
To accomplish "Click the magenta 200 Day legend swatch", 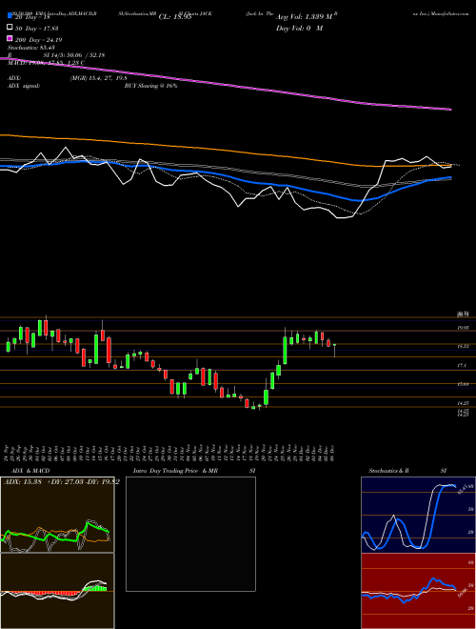I will (x=10, y=39).
